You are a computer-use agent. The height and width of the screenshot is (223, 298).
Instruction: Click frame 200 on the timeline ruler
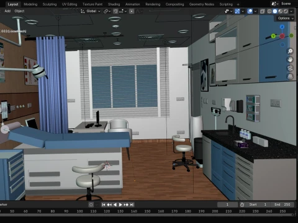click(215, 211)
